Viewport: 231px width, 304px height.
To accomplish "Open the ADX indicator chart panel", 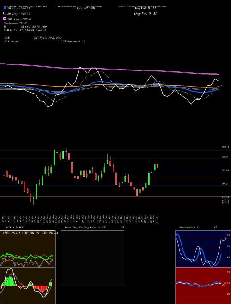I will tap(28, 249).
